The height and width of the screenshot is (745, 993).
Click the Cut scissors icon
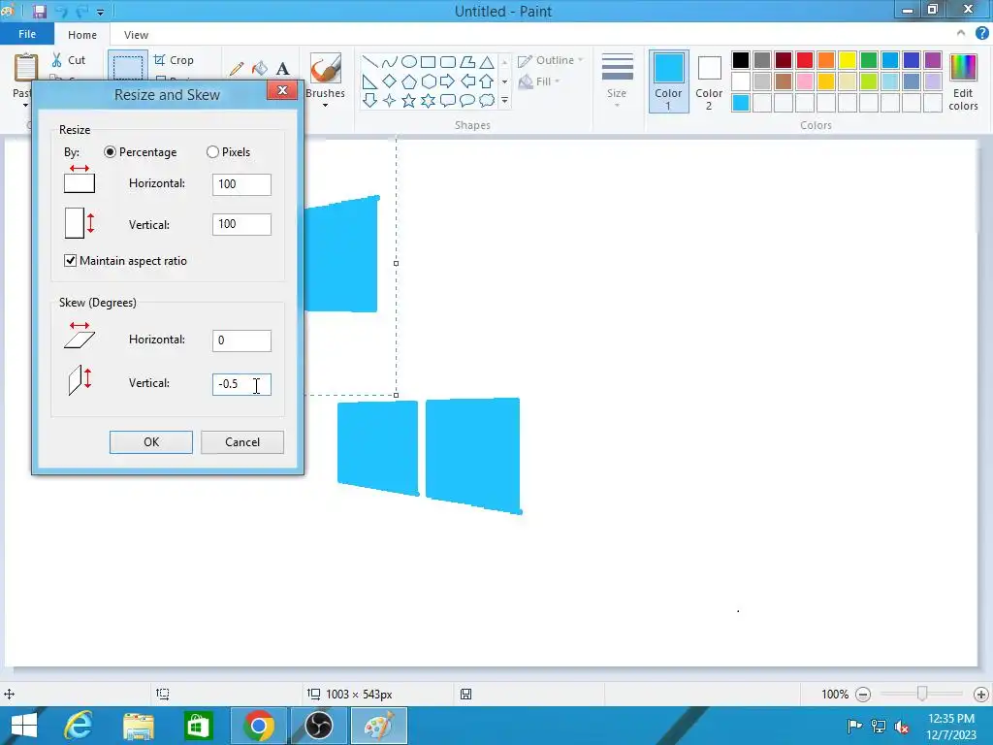pos(57,60)
